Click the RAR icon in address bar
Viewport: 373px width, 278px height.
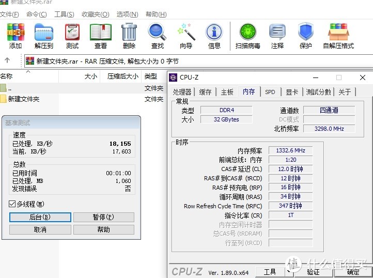coord(30,61)
